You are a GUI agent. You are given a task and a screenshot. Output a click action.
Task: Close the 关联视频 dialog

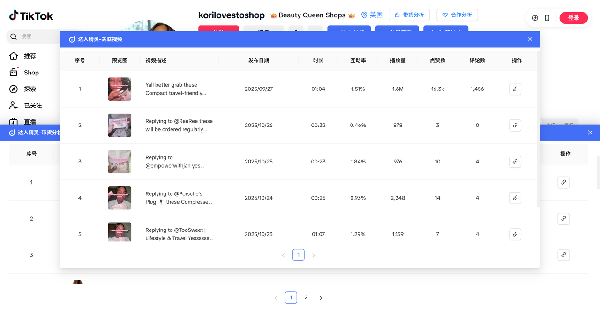530,39
